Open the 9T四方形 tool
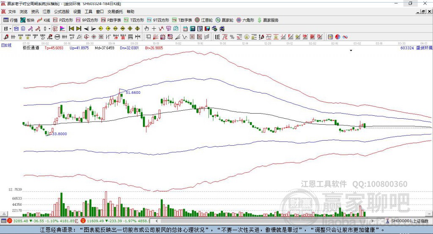Viewport: 433px width, 234px height. tap(158, 20)
